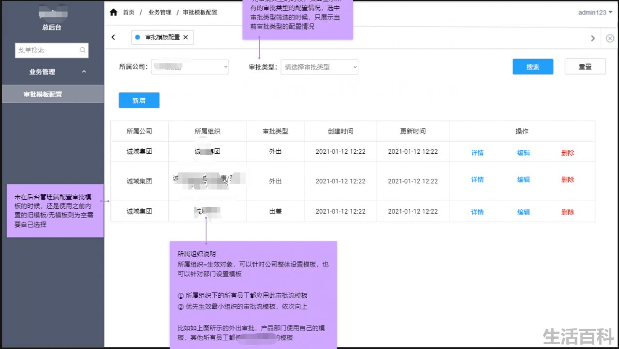Click the home icon in the breadcrumb
This screenshot has height=349, width=619.
(x=114, y=12)
